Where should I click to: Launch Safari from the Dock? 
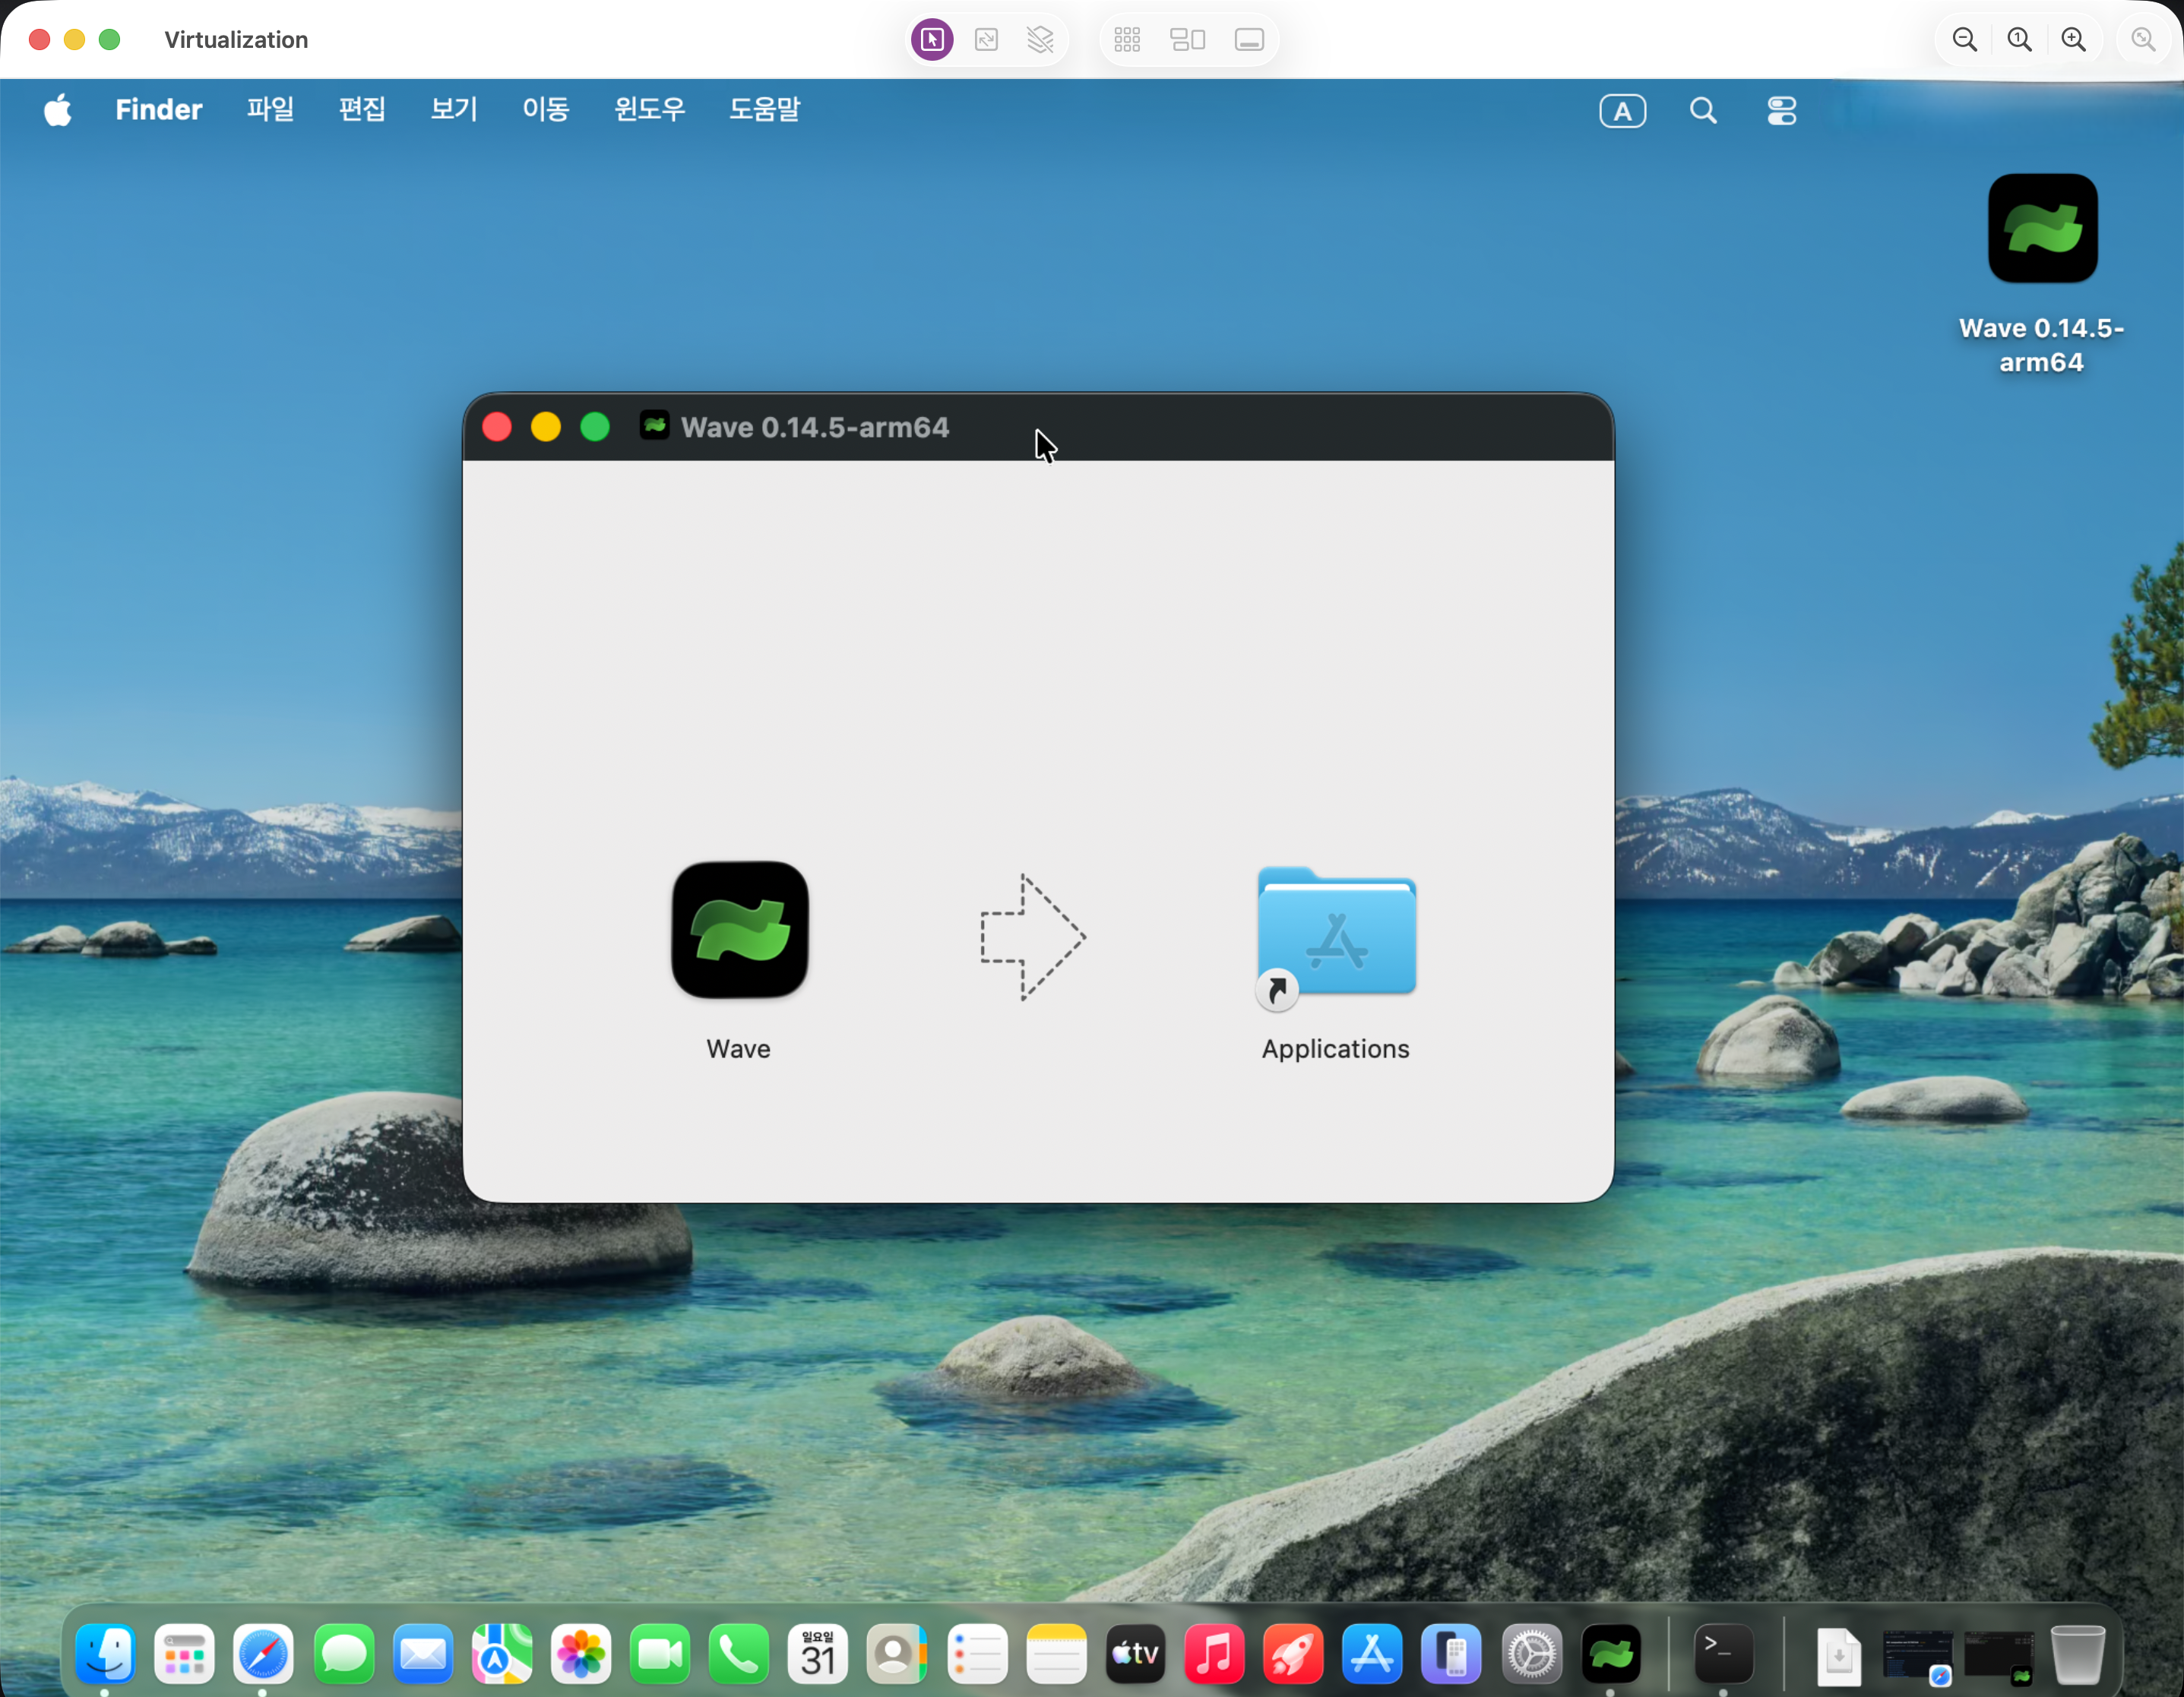coord(263,1654)
